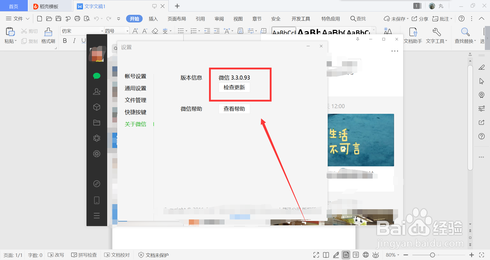Image resolution: width=490 pixels, height=260 pixels.
Task: Open WeChat phone icon in sidebar
Action: pos(97,200)
